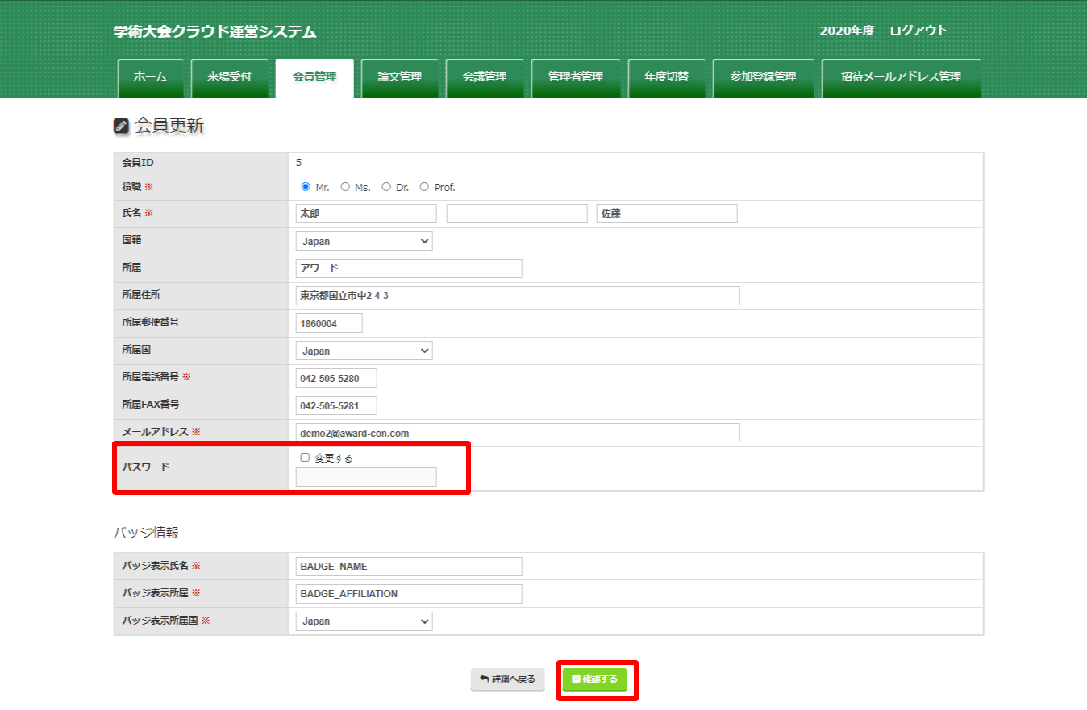
Task: Open the 招待メールアドレス管理 tab
Action: pyautogui.click(x=901, y=77)
